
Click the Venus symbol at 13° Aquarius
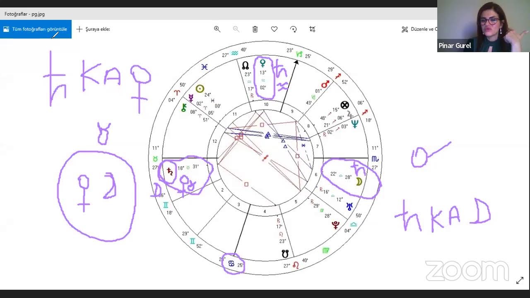click(x=262, y=63)
